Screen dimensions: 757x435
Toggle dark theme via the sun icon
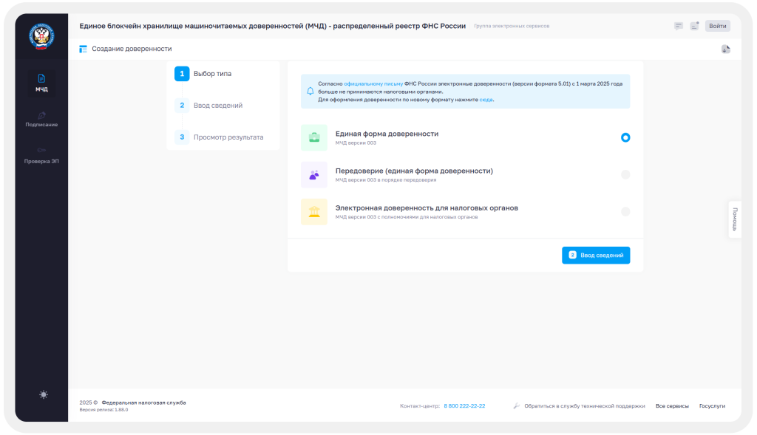[x=42, y=395]
